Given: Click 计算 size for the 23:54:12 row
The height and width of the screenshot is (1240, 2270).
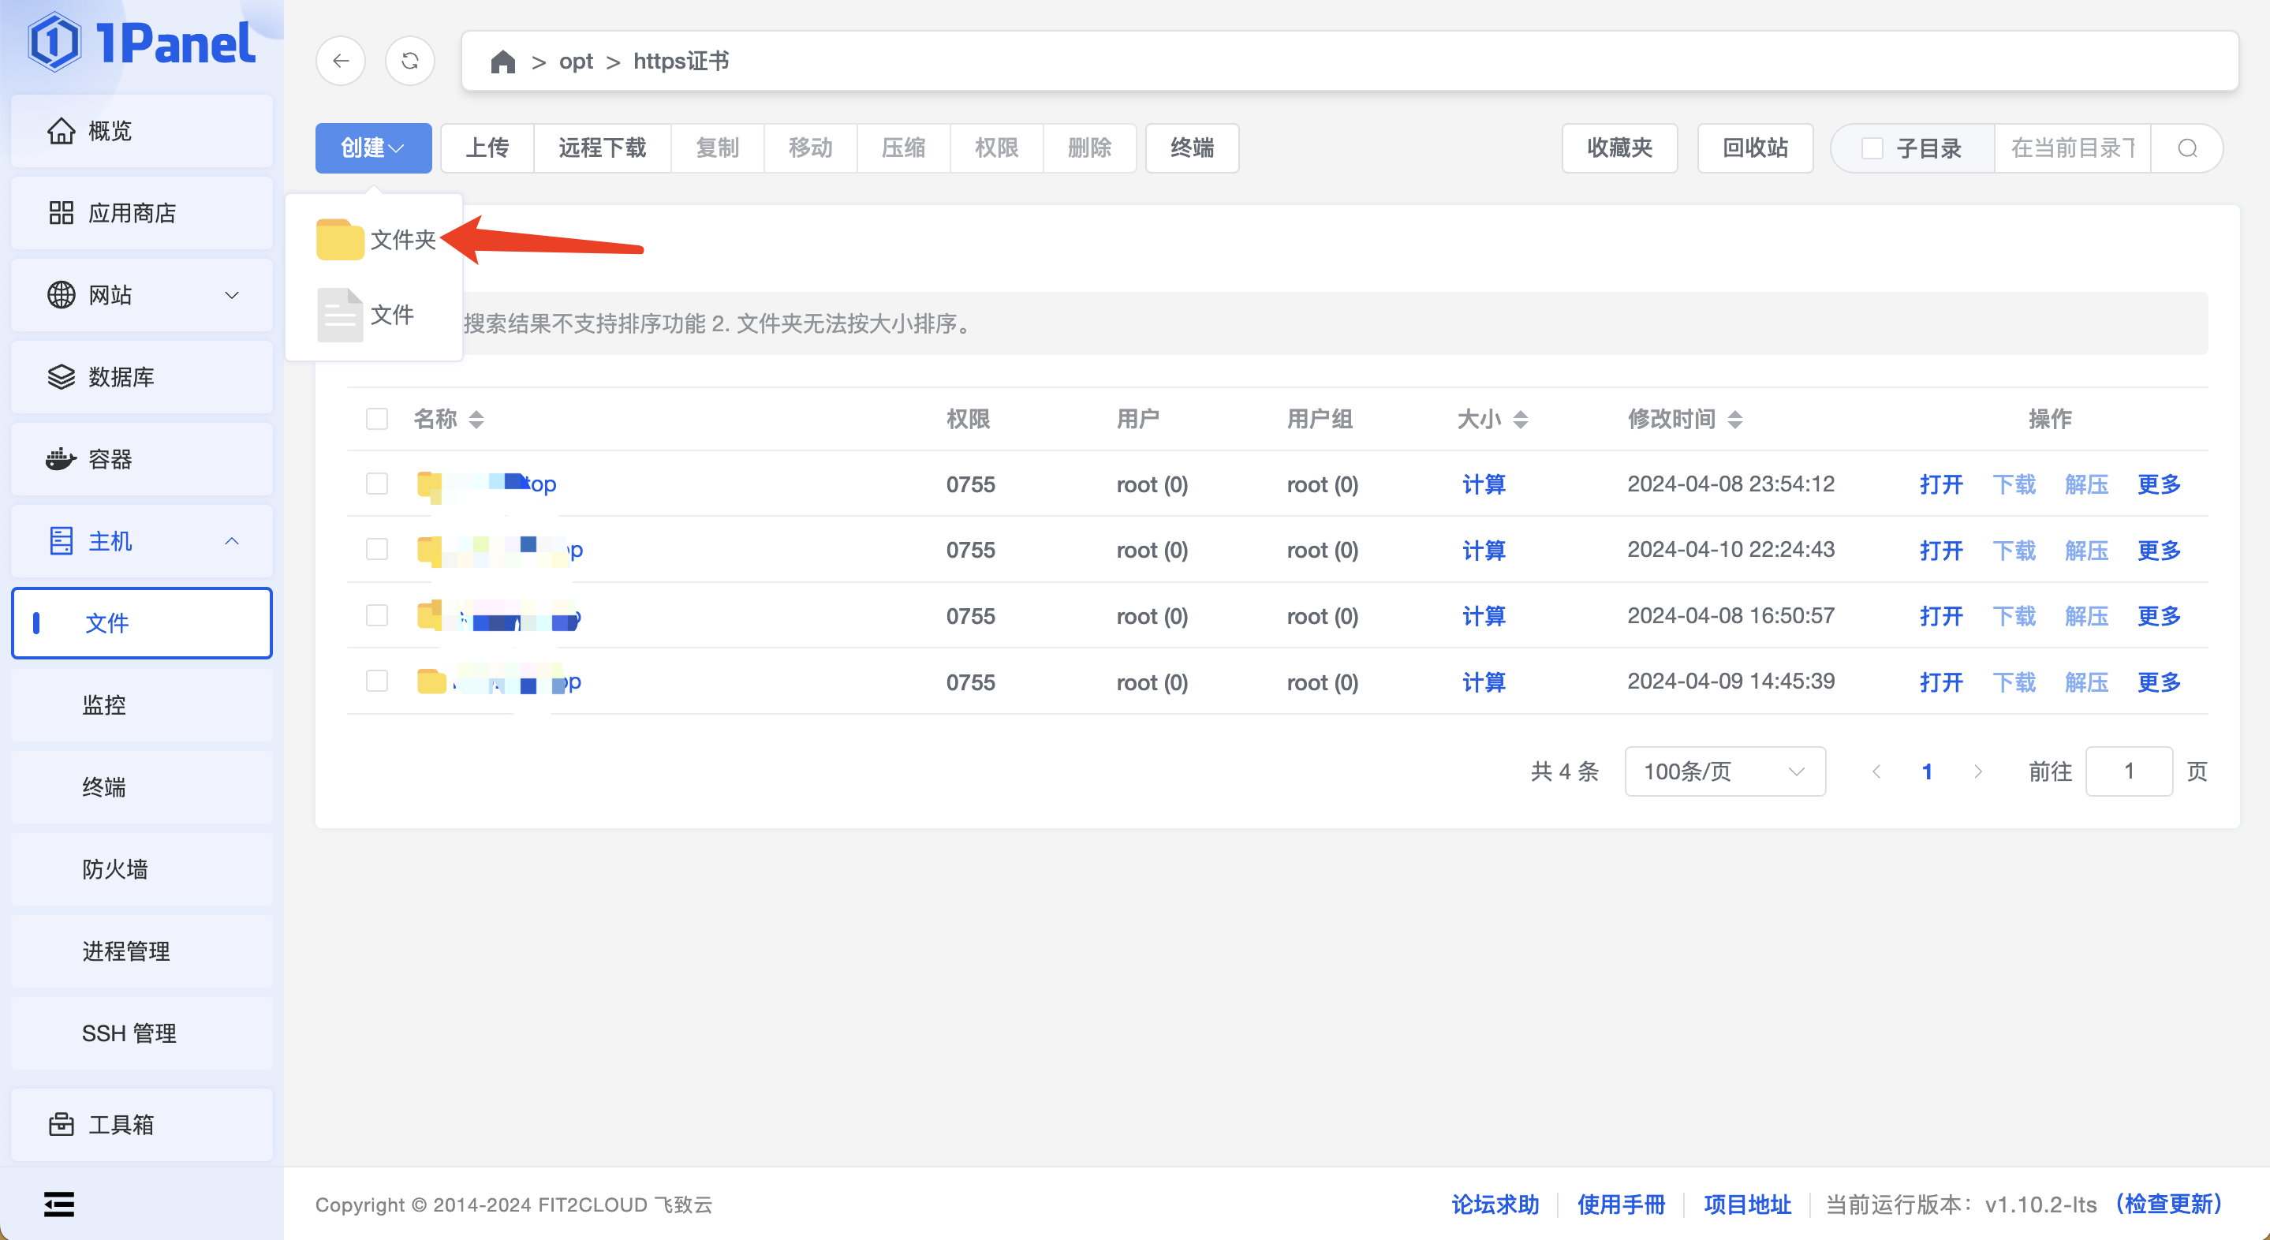Looking at the screenshot, I should coord(1484,484).
